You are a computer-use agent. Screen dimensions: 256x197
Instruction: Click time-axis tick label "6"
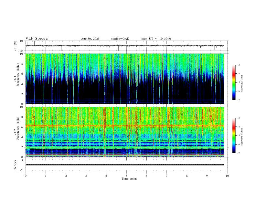pyautogui.click(x=147, y=176)
